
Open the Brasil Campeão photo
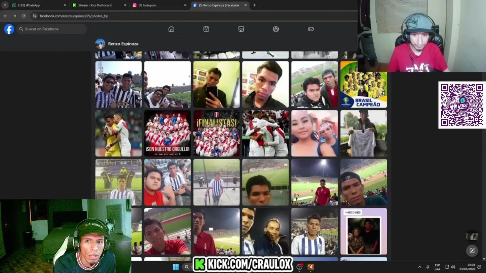(x=364, y=85)
